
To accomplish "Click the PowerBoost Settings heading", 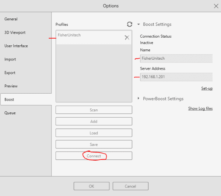I will pos(163,99).
